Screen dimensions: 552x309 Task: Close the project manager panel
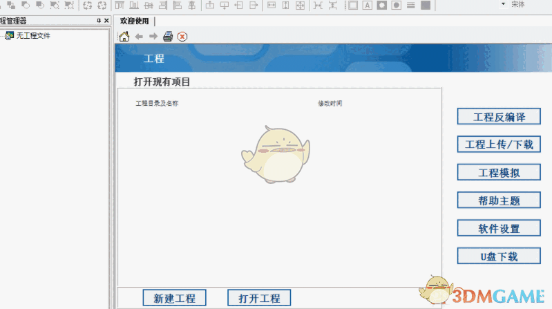pos(106,21)
